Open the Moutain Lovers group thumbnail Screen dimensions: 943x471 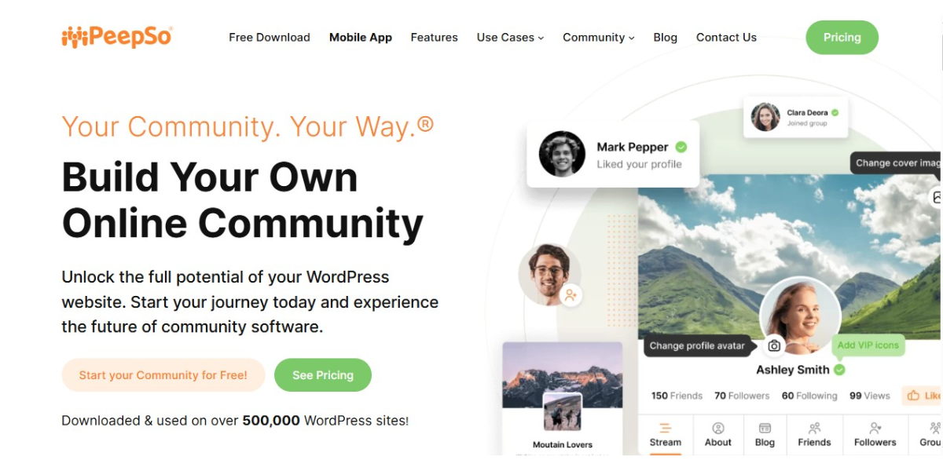tap(563, 412)
